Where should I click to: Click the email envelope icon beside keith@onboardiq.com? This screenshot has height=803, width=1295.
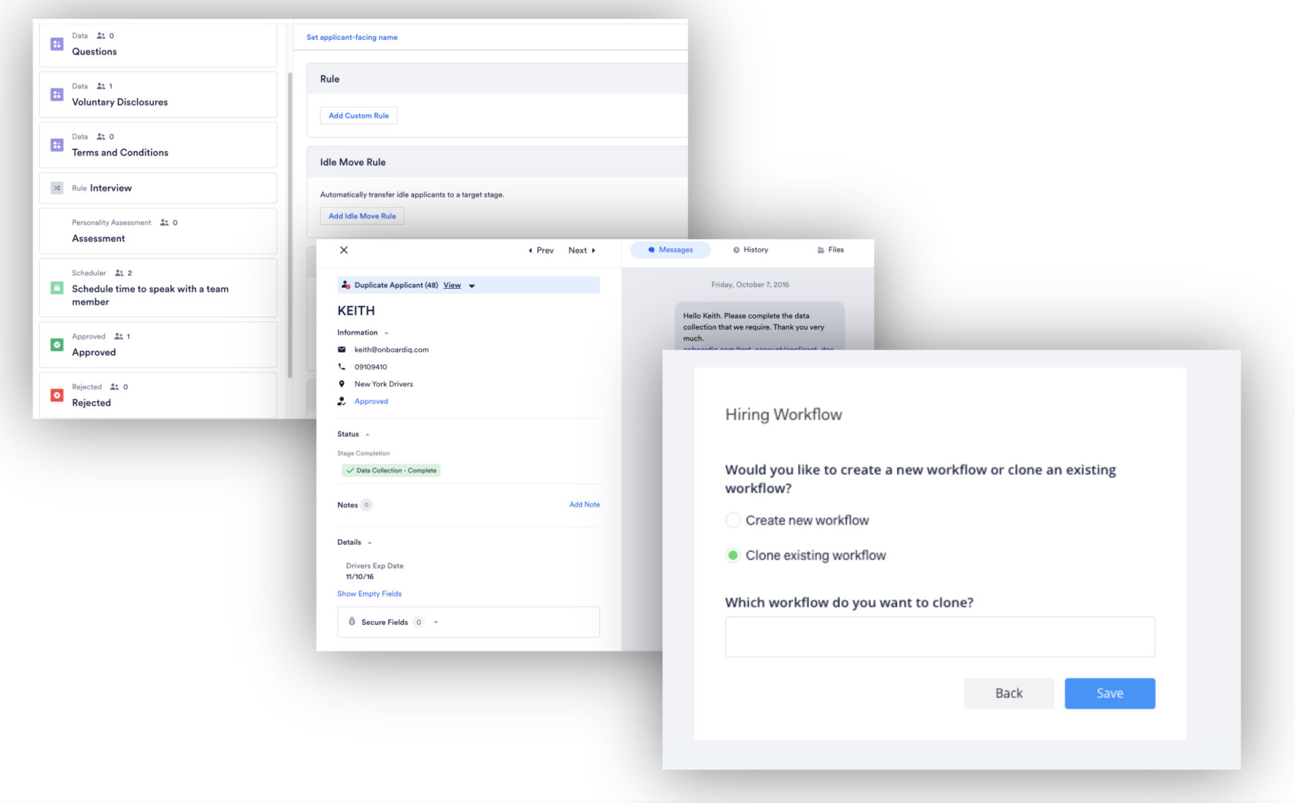[x=342, y=350]
